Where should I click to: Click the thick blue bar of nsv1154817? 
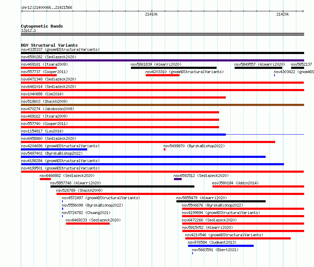point(123,135)
